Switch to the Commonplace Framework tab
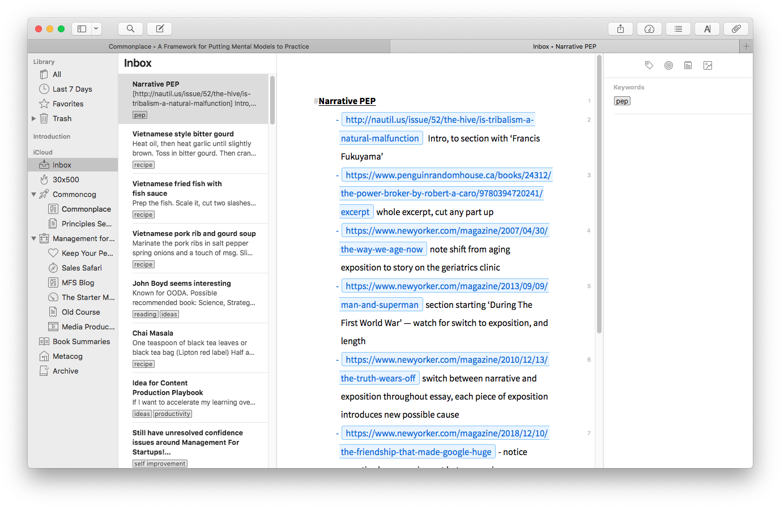The height and width of the screenshot is (506, 780). coord(209,46)
